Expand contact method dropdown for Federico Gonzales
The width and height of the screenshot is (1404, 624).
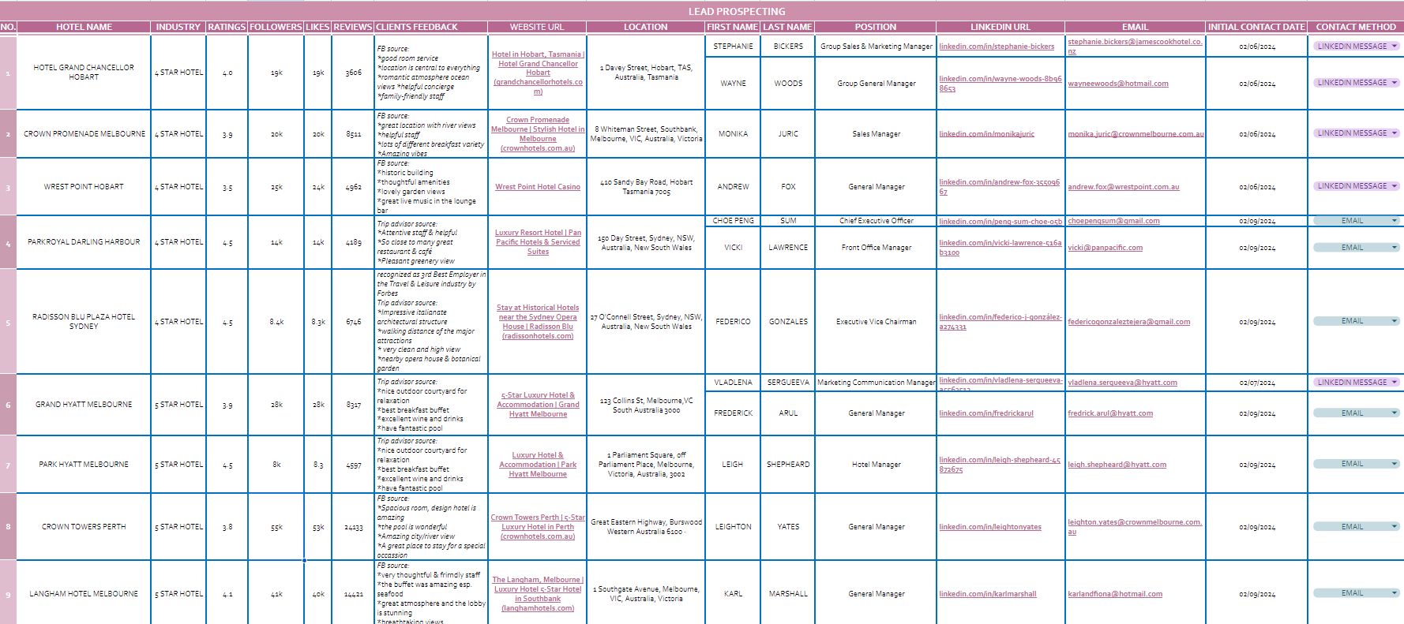click(1395, 320)
